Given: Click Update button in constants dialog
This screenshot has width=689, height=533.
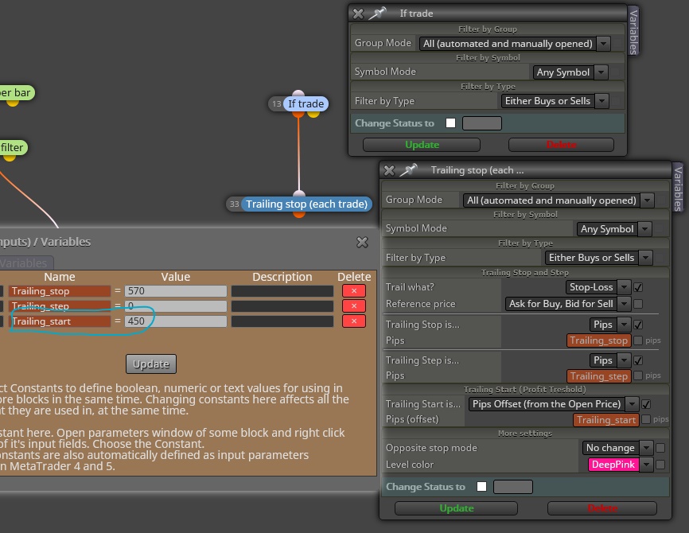Looking at the screenshot, I should 151,364.
